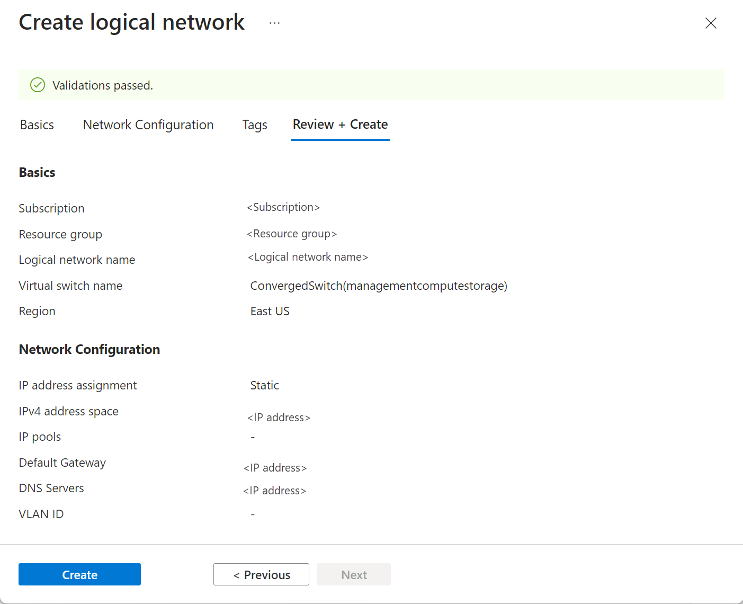Go to the Tags tab
Screen dimensions: 743x604
coord(255,125)
